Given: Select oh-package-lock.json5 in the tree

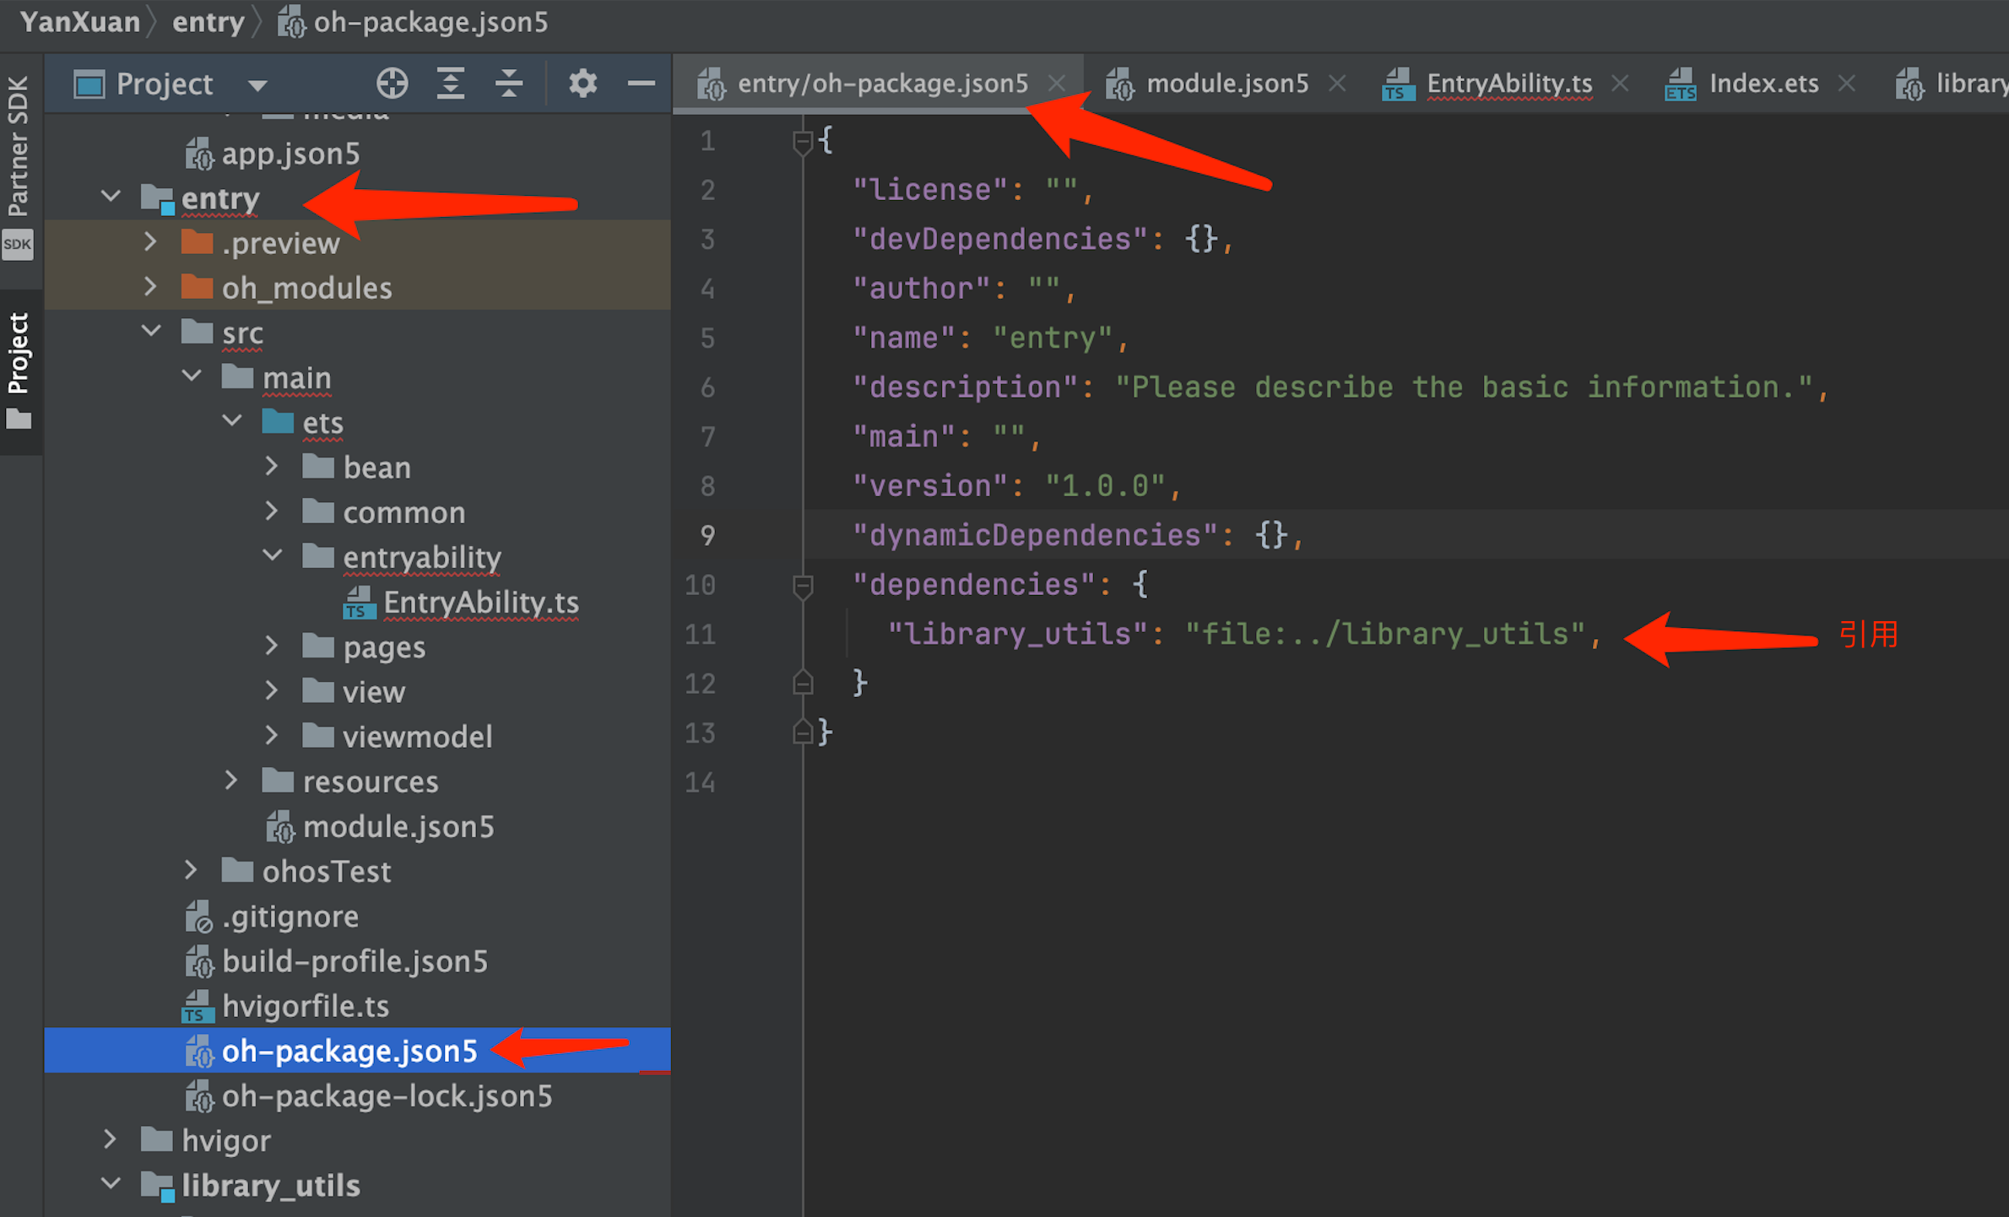Looking at the screenshot, I should point(387,1095).
